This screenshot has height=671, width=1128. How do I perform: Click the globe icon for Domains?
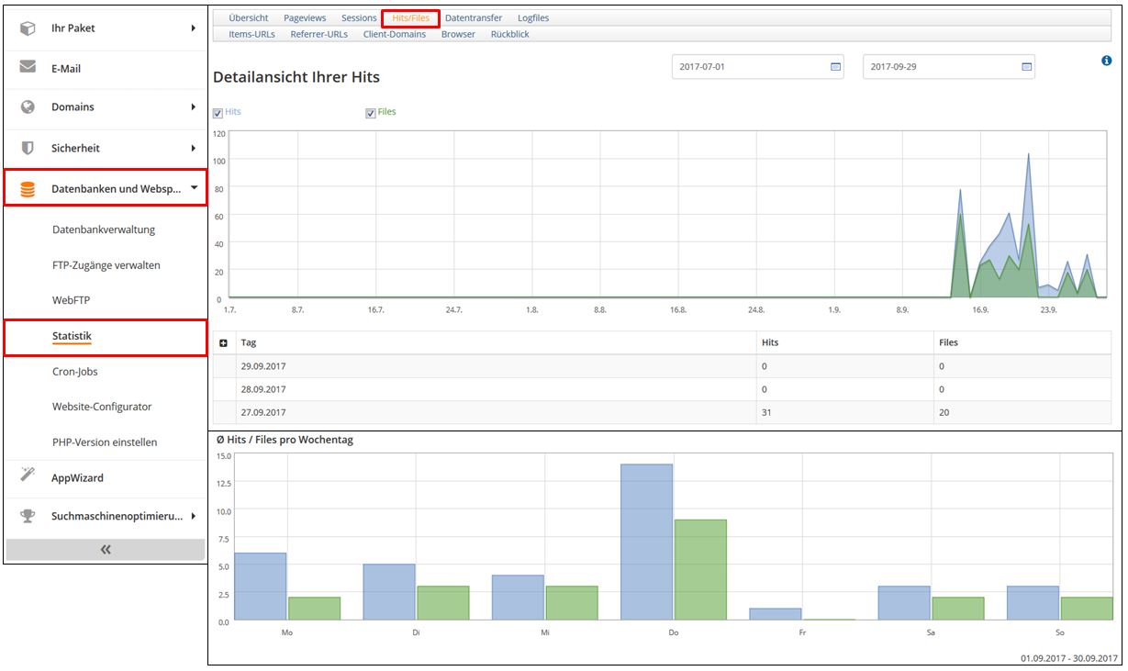click(28, 107)
